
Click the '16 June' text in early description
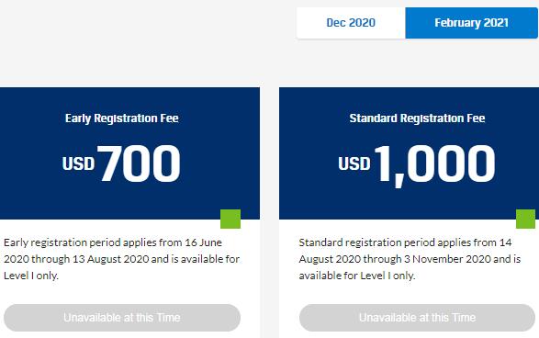pyautogui.click(x=203, y=242)
